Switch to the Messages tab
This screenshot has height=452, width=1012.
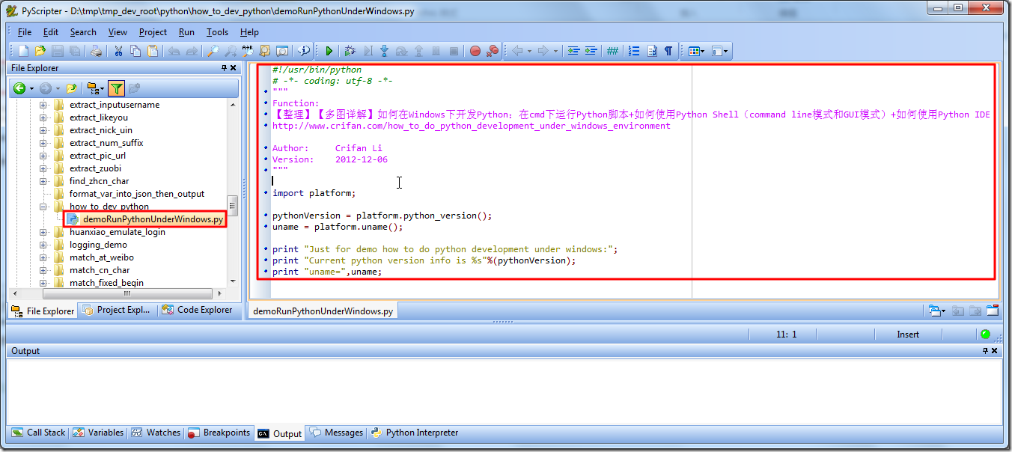tap(337, 433)
